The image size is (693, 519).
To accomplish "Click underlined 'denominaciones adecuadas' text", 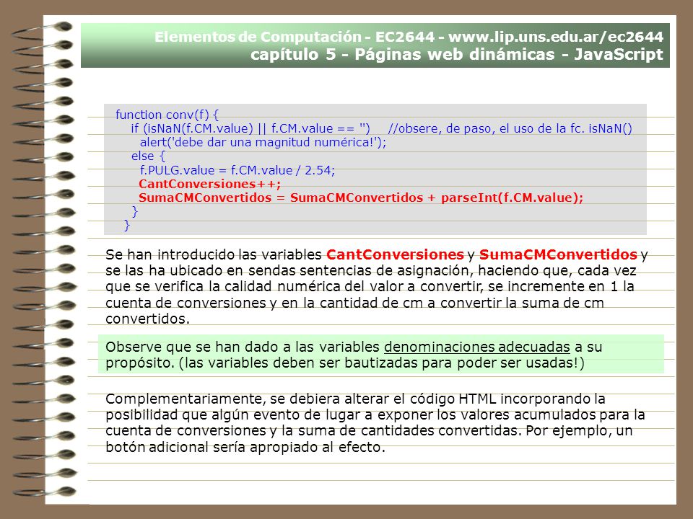I will [477, 347].
